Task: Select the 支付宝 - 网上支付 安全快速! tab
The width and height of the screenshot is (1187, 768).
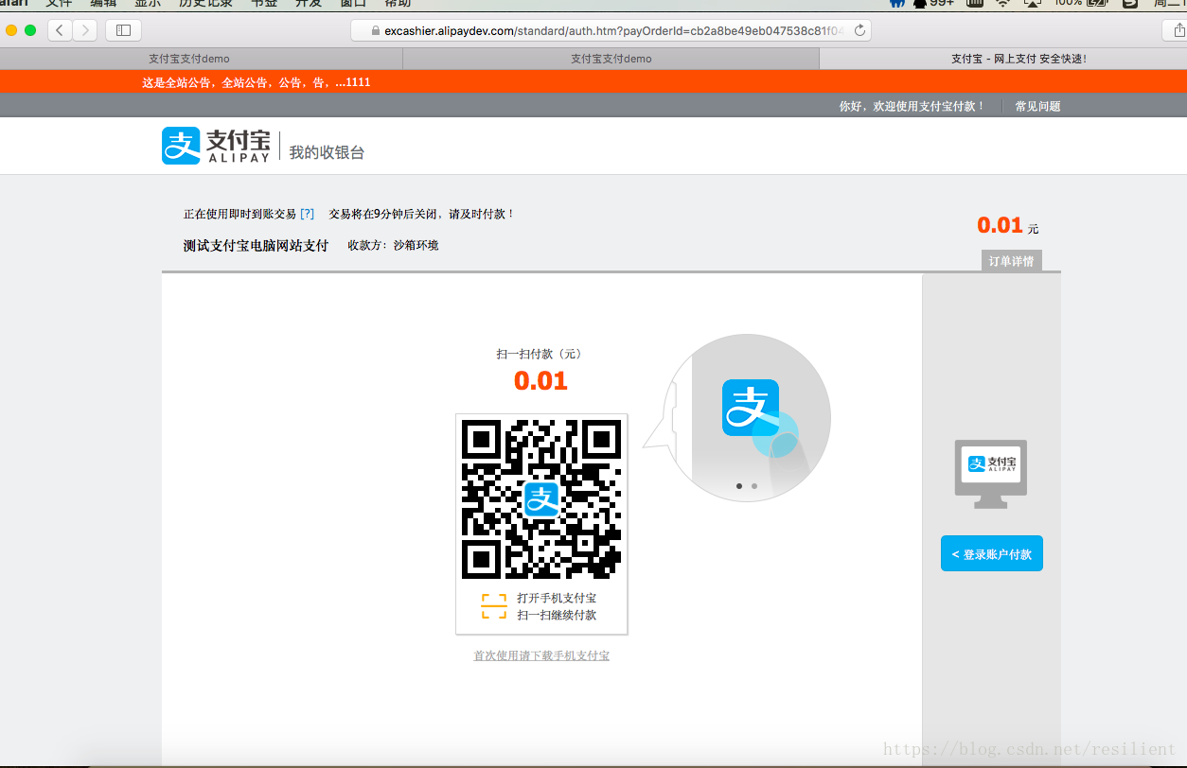Action: click(1019, 59)
